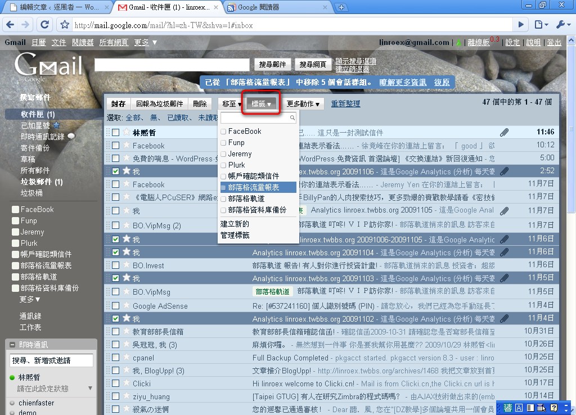Star the 教育部部長信箱 message
Screen dimensions: 576x415
pos(127,331)
